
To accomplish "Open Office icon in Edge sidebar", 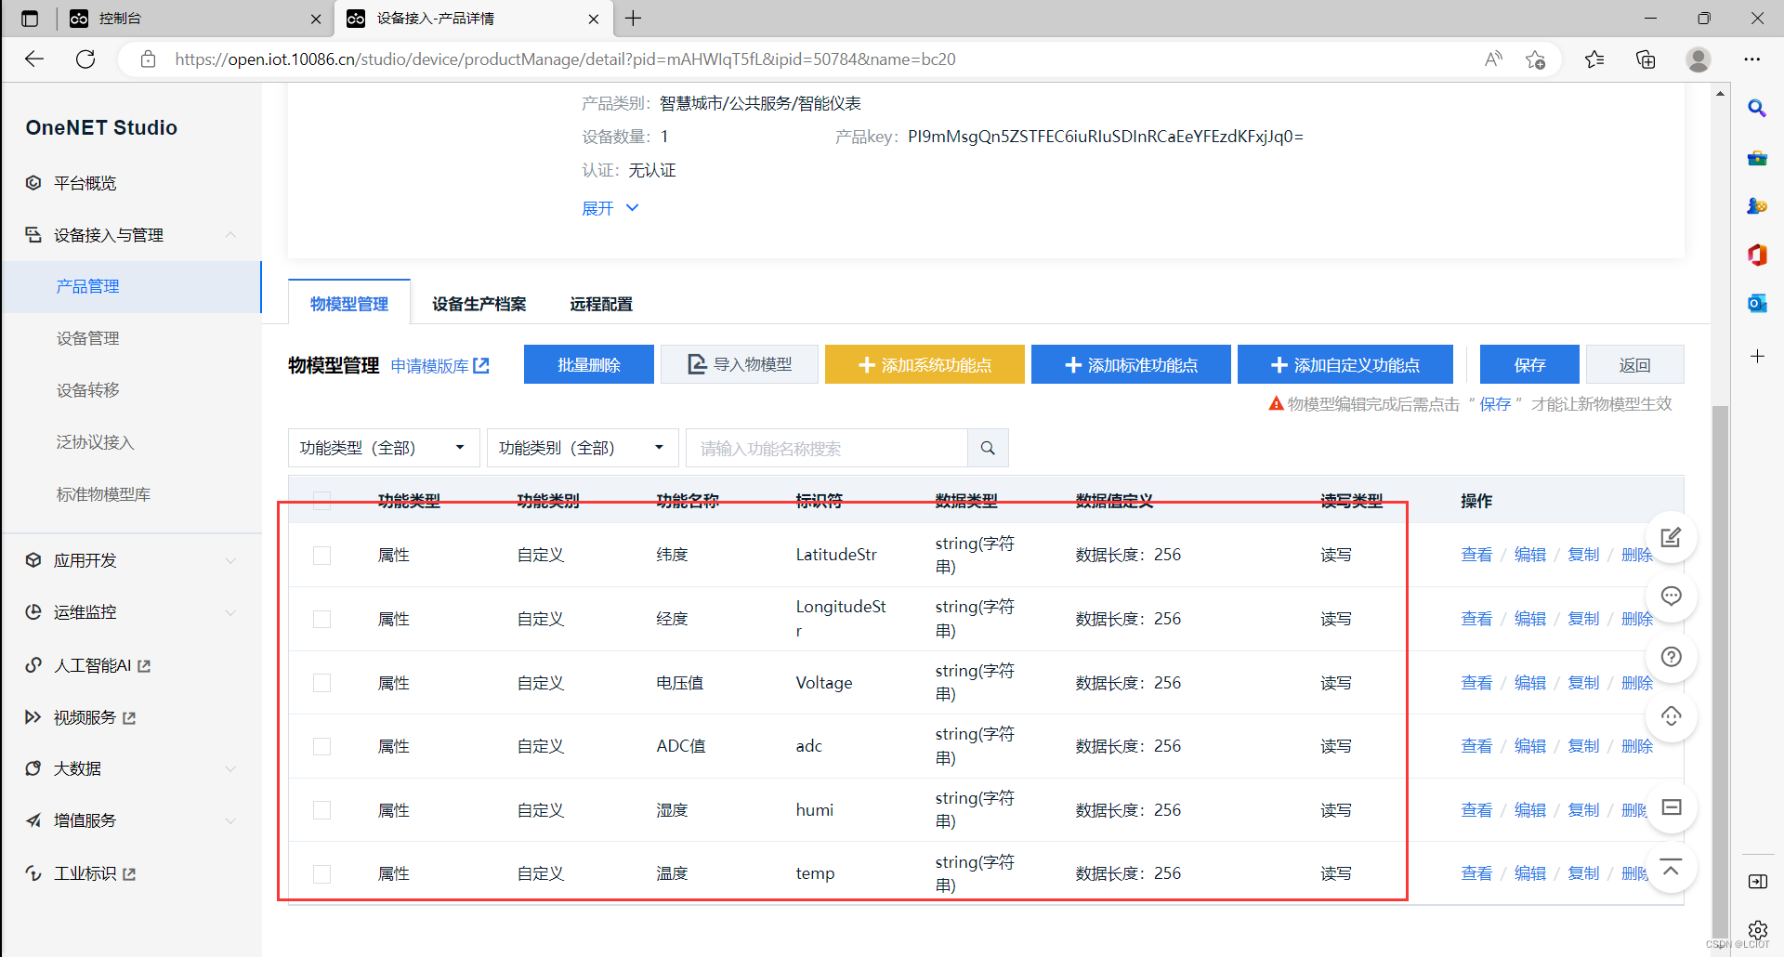I will [1757, 255].
